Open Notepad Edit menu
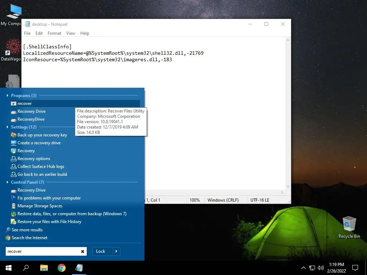Image resolution: width=367 pixels, height=275 pixels. (39, 33)
